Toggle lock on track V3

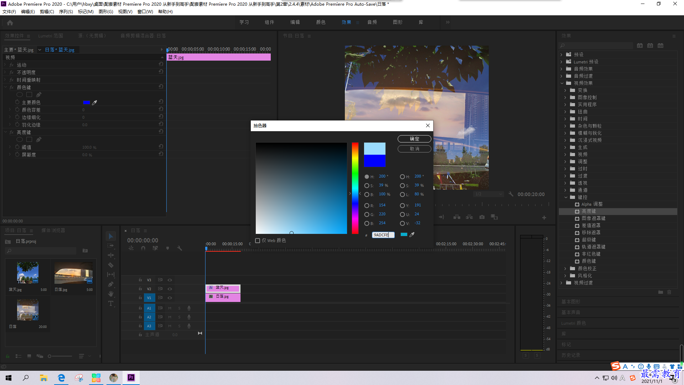pos(140,280)
